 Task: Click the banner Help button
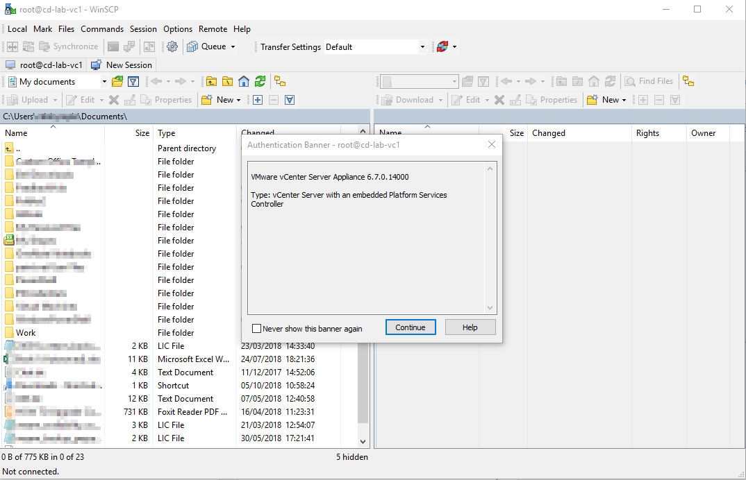(470, 327)
